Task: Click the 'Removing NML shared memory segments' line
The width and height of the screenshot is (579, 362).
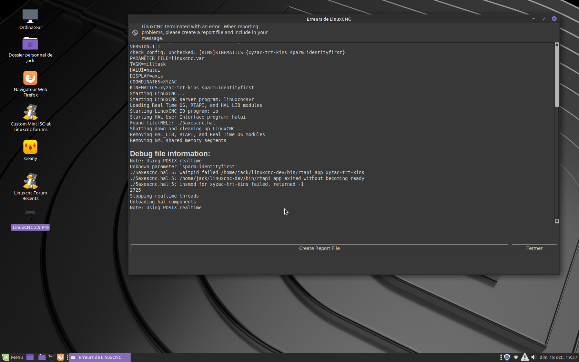Action: click(178, 140)
